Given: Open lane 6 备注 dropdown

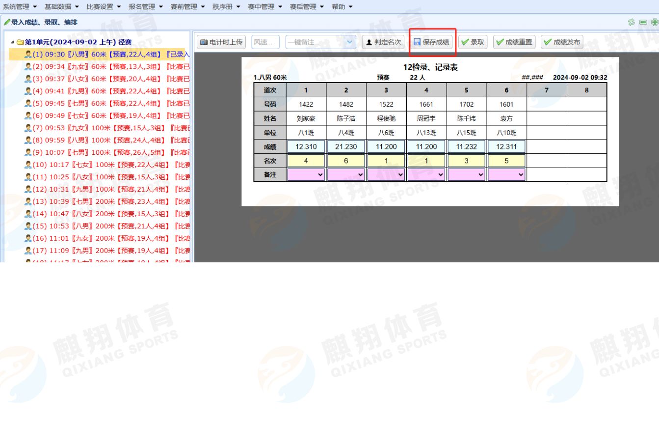Looking at the screenshot, I should click(x=521, y=174).
